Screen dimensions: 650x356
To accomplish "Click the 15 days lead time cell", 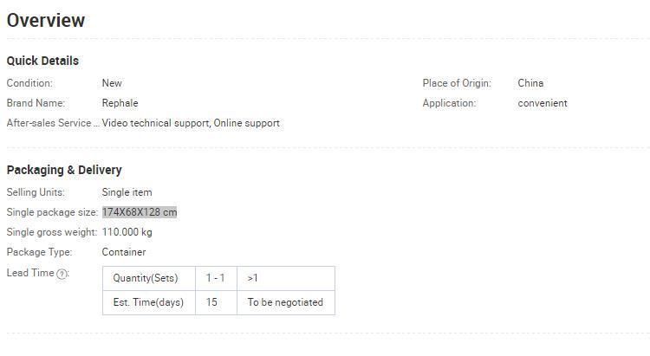I will tap(216, 302).
